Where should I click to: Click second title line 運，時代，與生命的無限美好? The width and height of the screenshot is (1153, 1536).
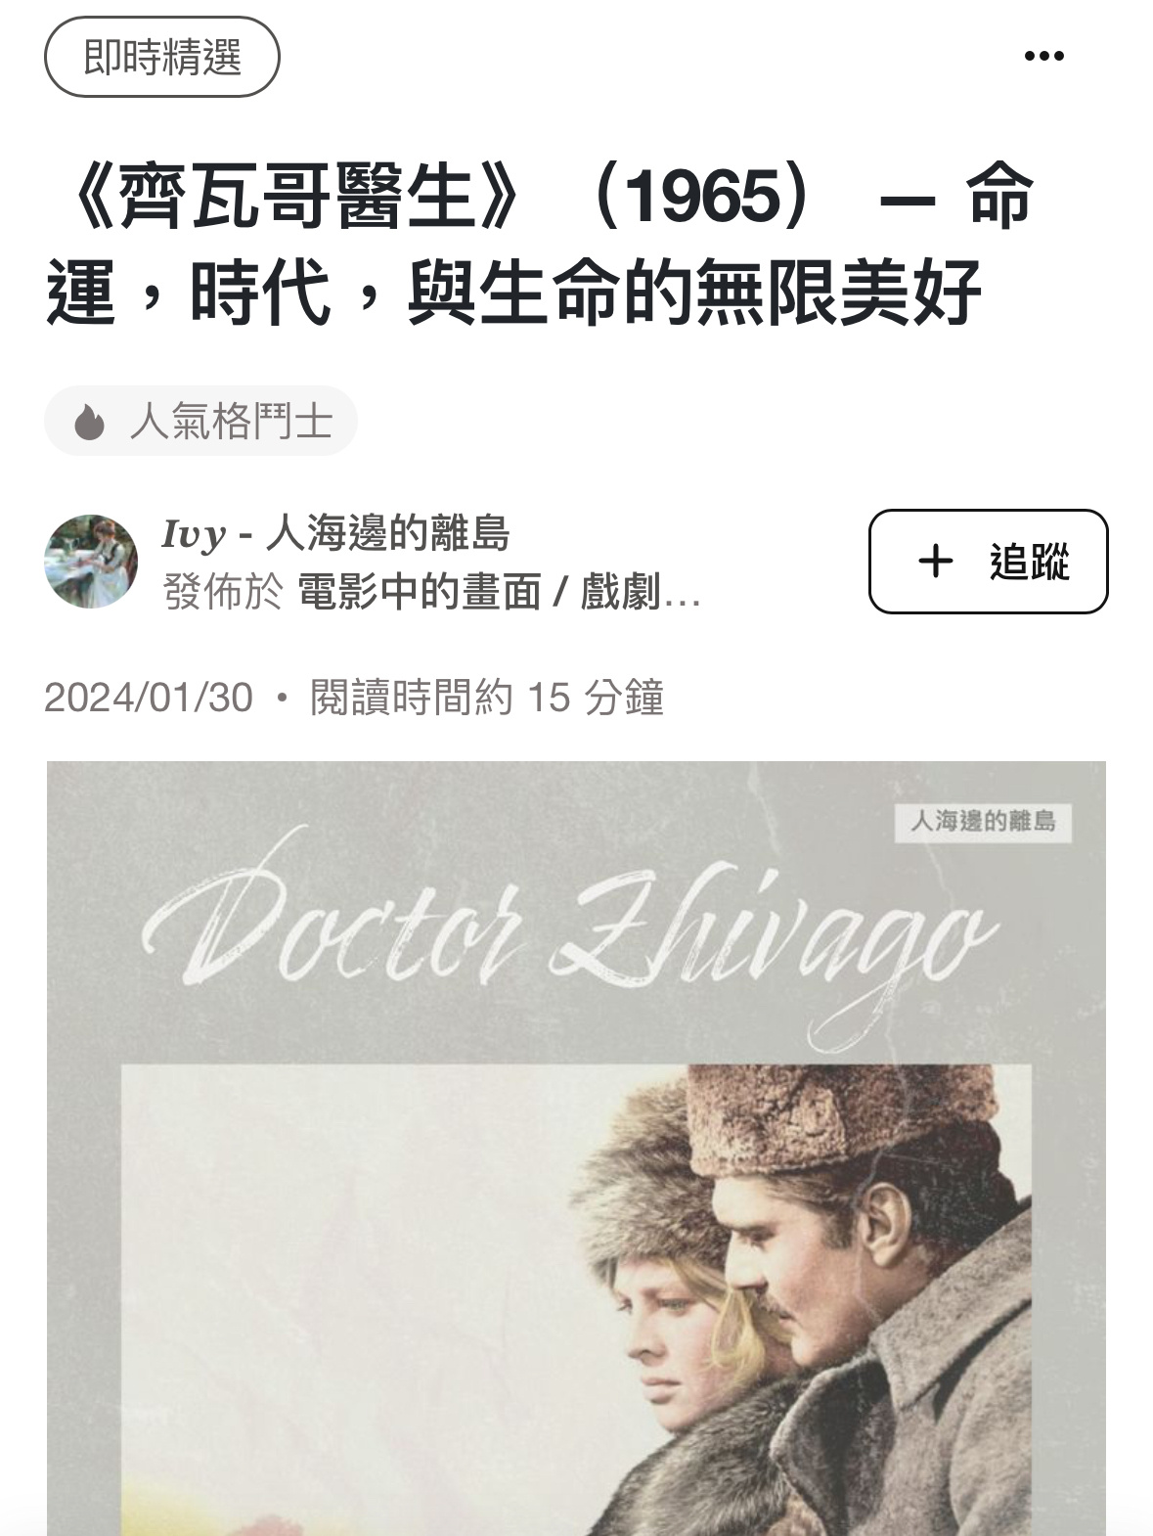click(513, 291)
